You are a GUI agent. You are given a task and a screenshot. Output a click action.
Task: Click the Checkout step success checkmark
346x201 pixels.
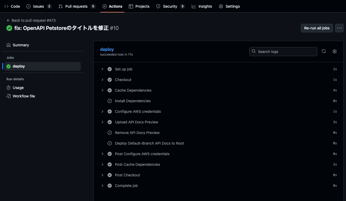click(x=110, y=80)
